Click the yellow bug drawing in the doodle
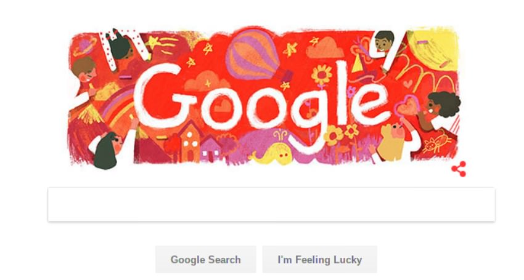The image size is (524, 280). pyautogui.click(x=436, y=143)
